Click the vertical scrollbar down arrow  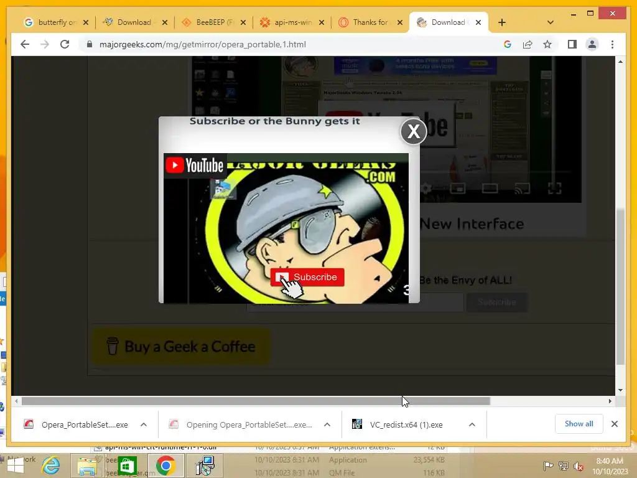620,390
